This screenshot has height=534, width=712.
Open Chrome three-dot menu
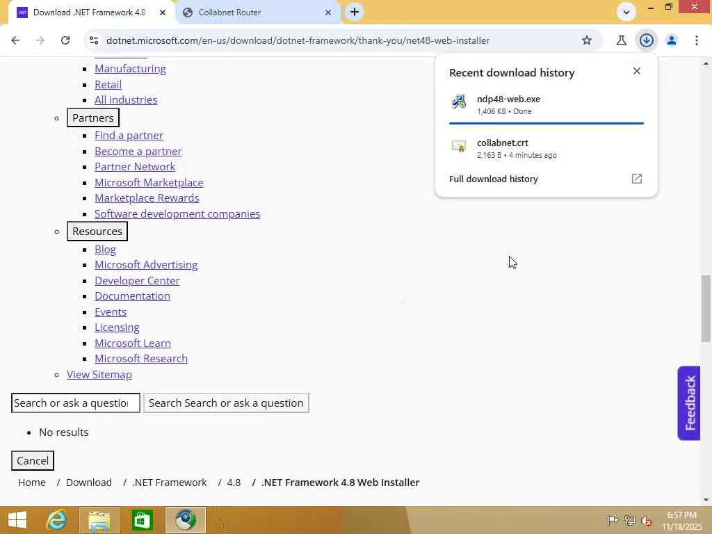696,40
